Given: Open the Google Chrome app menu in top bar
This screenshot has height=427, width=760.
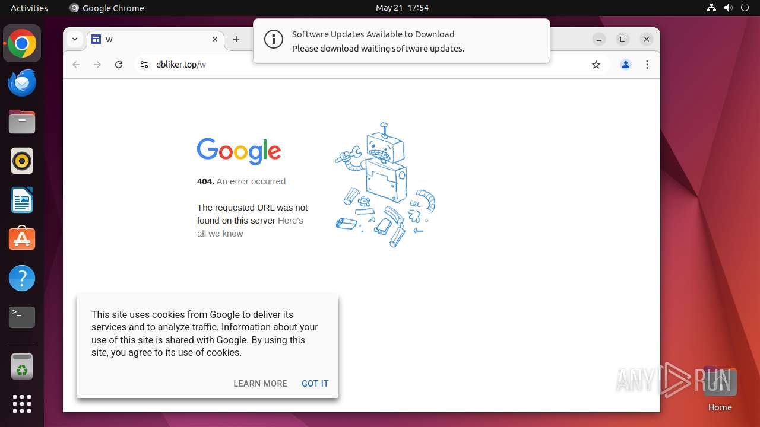Looking at the screenshot, I should point(107,8).
